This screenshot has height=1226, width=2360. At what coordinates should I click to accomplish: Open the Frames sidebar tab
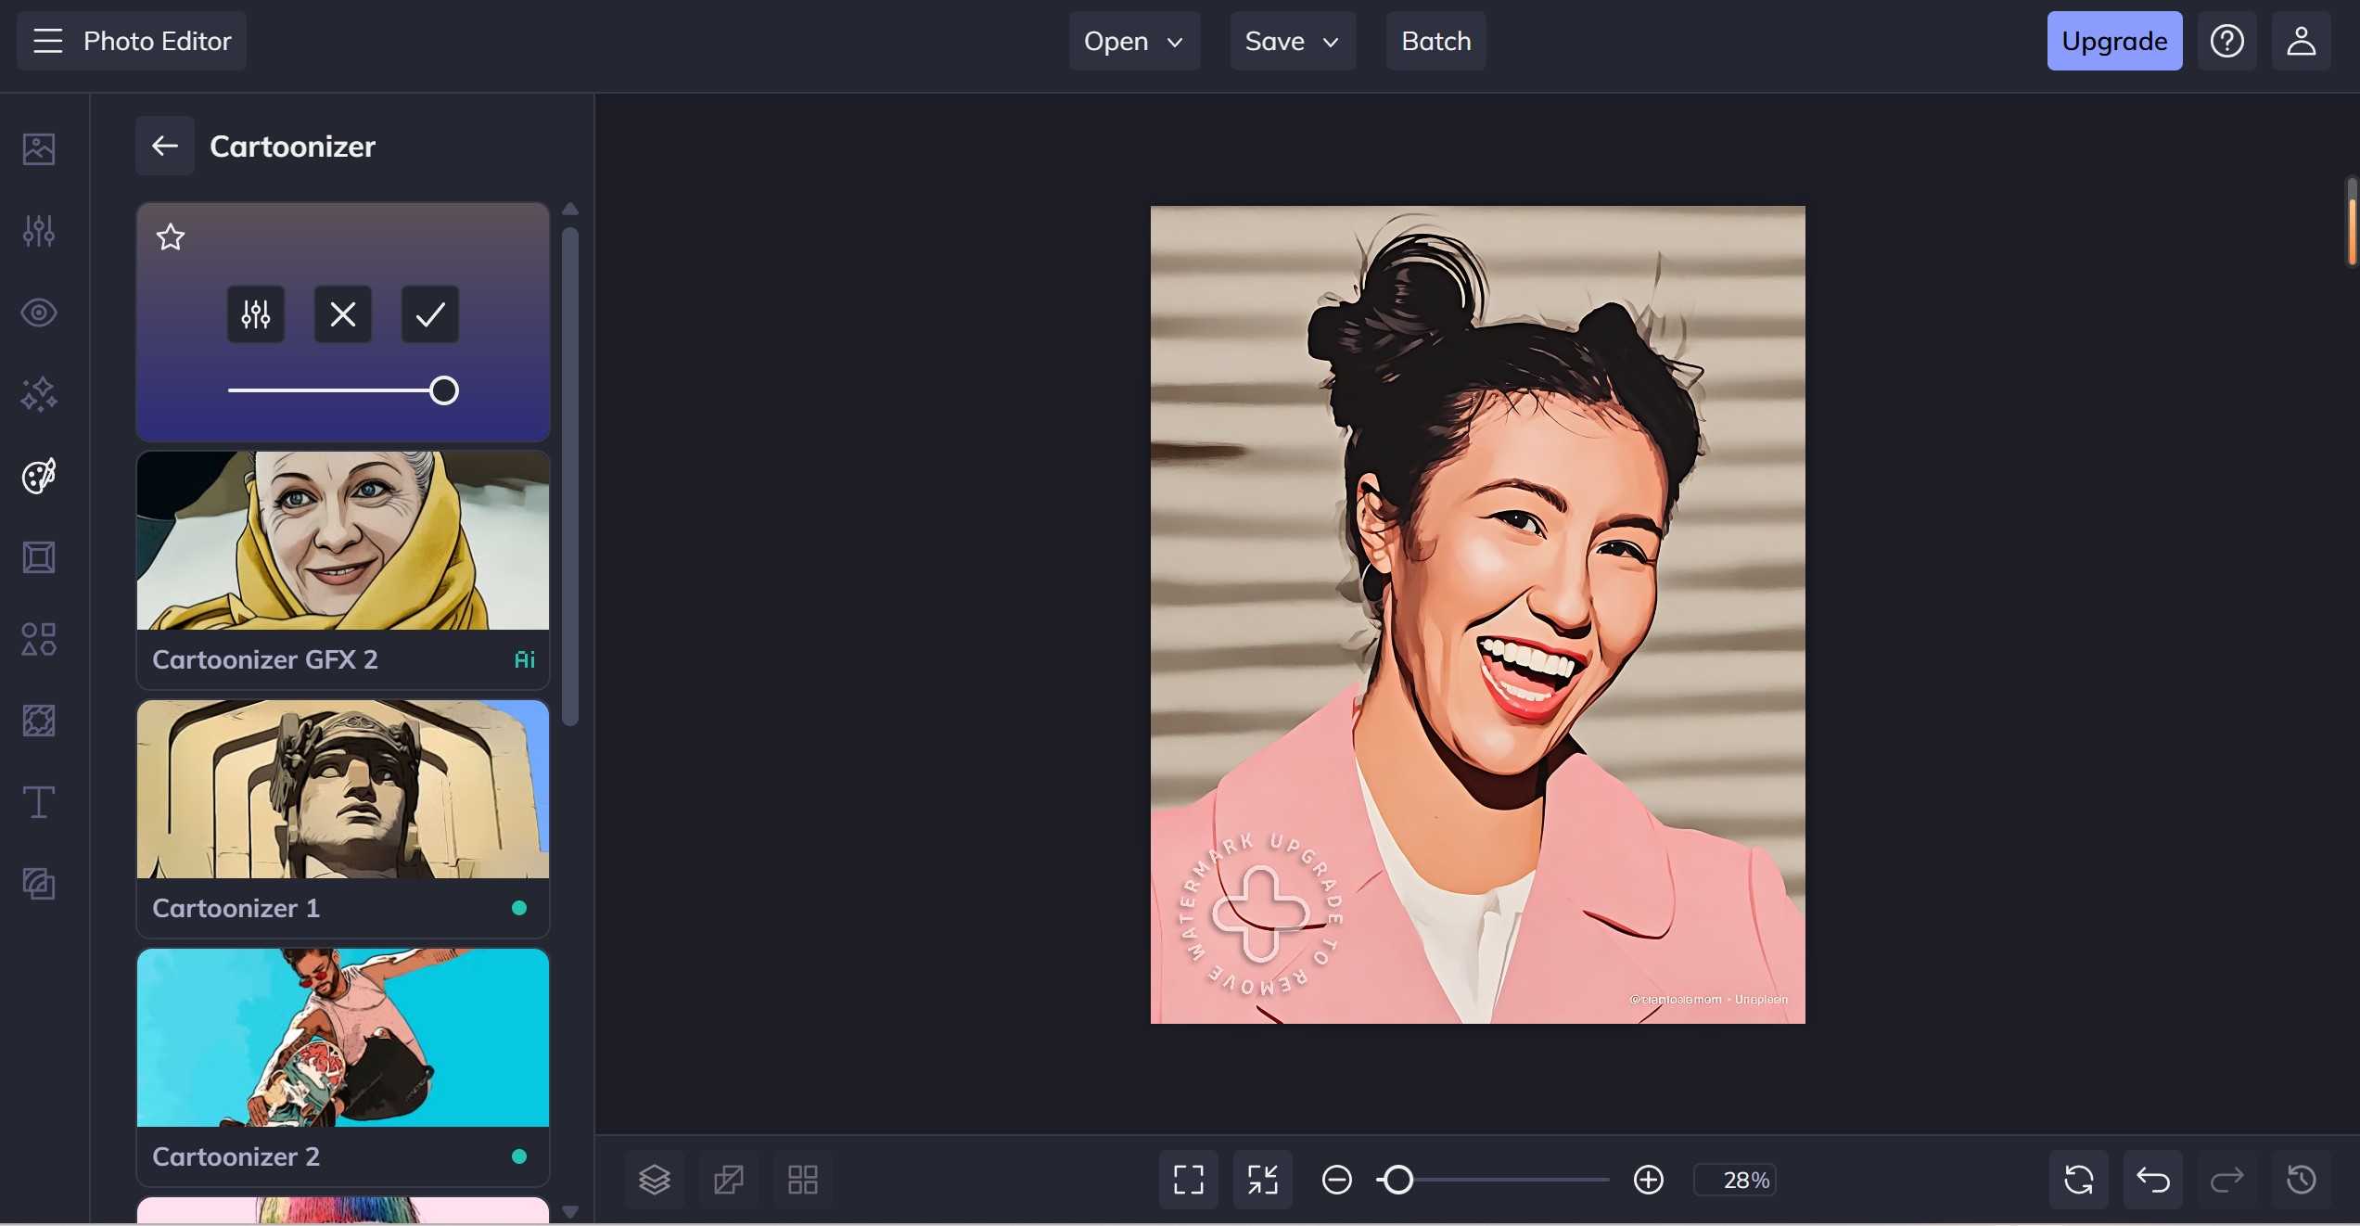(39, 557)
